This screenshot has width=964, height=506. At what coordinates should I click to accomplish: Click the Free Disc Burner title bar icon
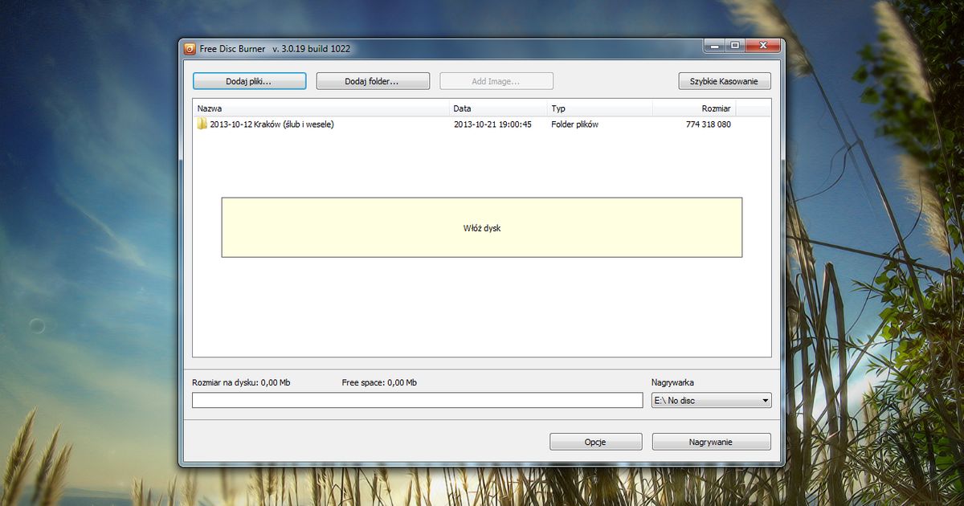[190, 48]
